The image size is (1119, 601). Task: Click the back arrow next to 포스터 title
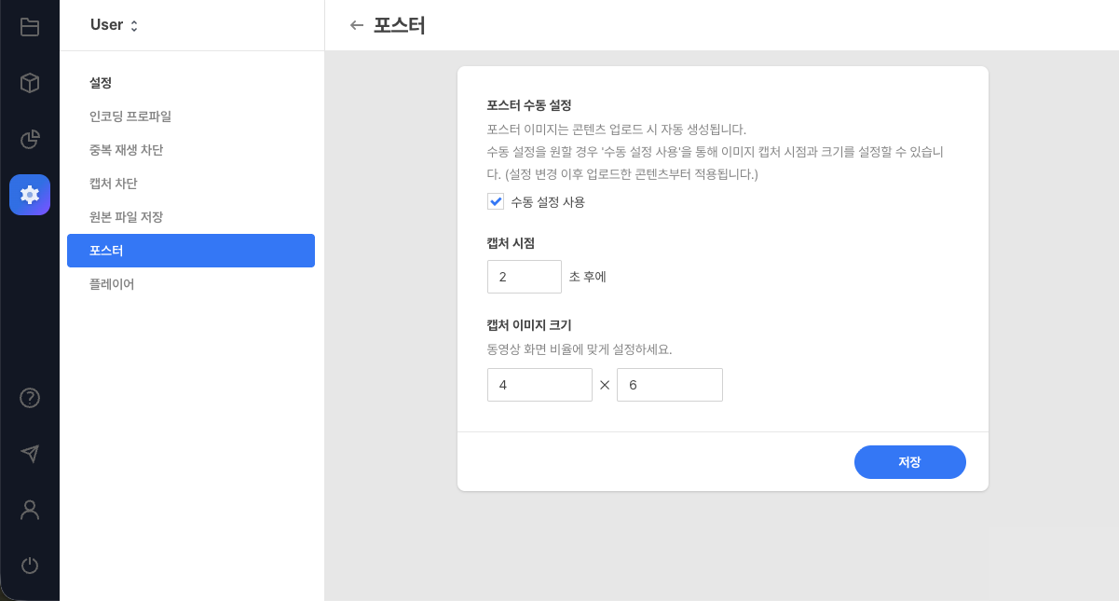[357, 25]
